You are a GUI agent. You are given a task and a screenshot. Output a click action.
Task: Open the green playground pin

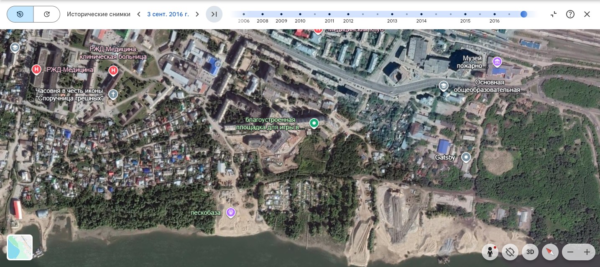click(x=314, y=123)
